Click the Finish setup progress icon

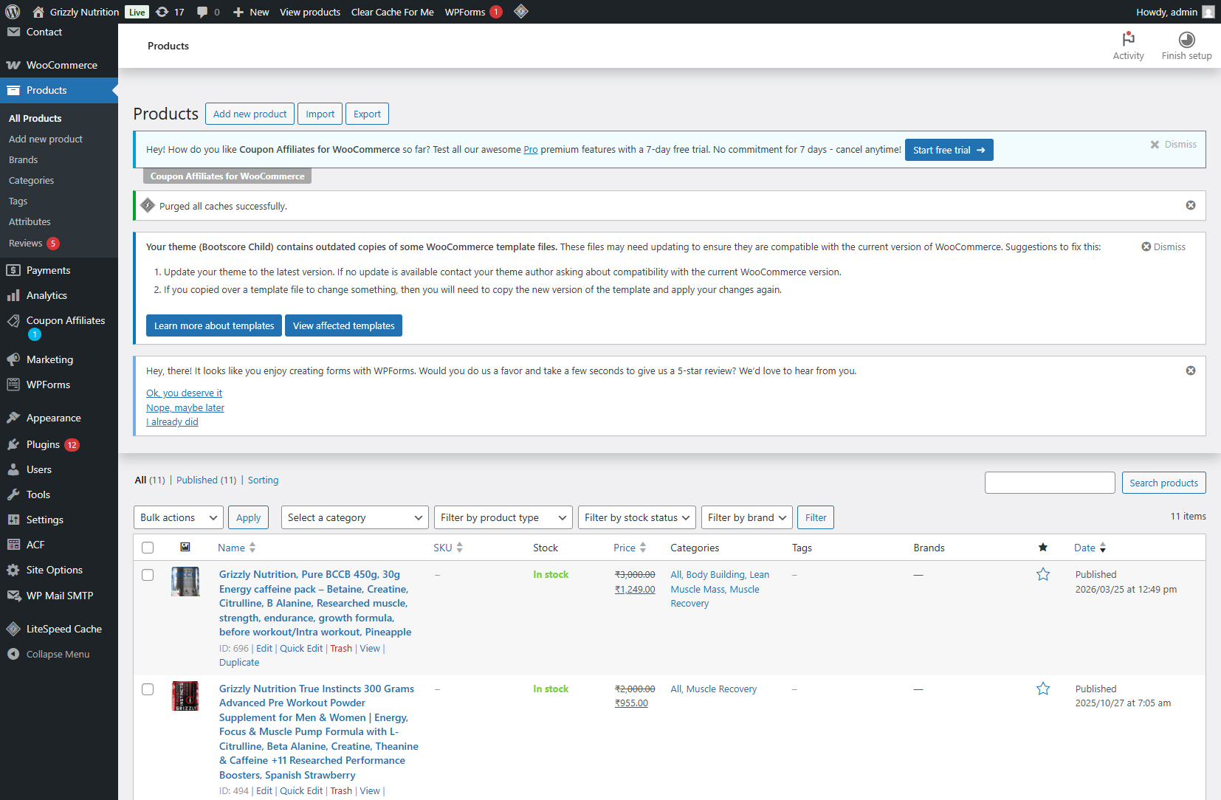click(x=1186, y=40)
